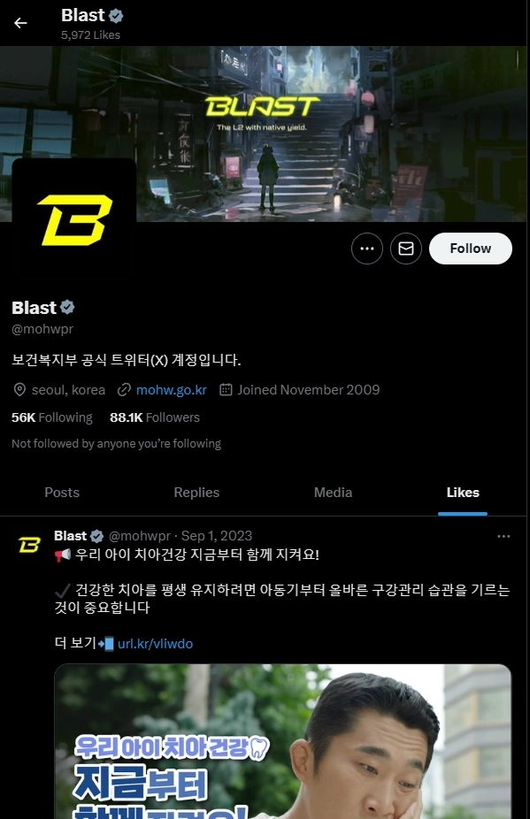View the 56K Following list

[51, 417]
